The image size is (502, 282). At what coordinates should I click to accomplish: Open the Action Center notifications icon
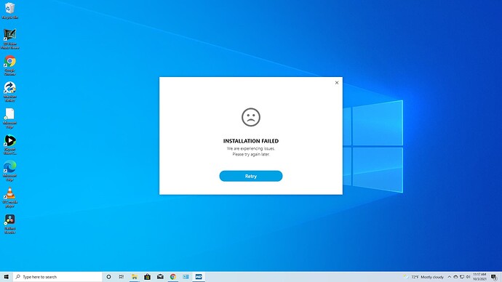coord(494,277)
